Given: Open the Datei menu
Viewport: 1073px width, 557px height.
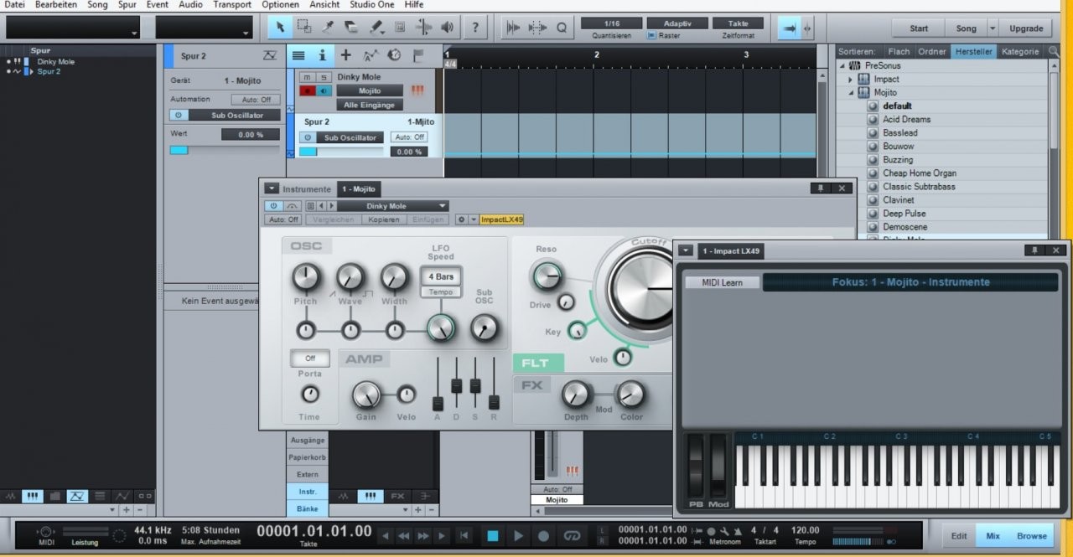Looking at the screenshot, I should click(15, 5).
